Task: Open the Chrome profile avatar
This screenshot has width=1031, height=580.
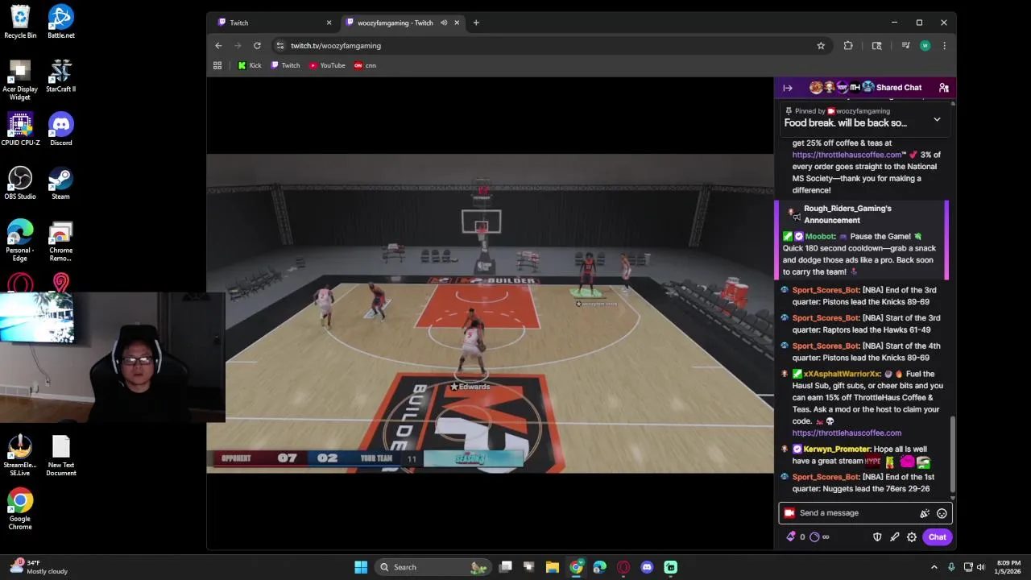Action: pyautogui.click(x=925, y=46)
